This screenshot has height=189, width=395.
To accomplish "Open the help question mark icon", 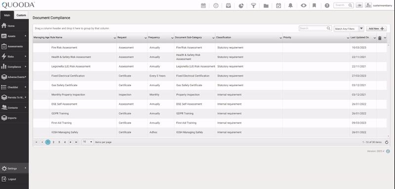I will click(327, 5).
